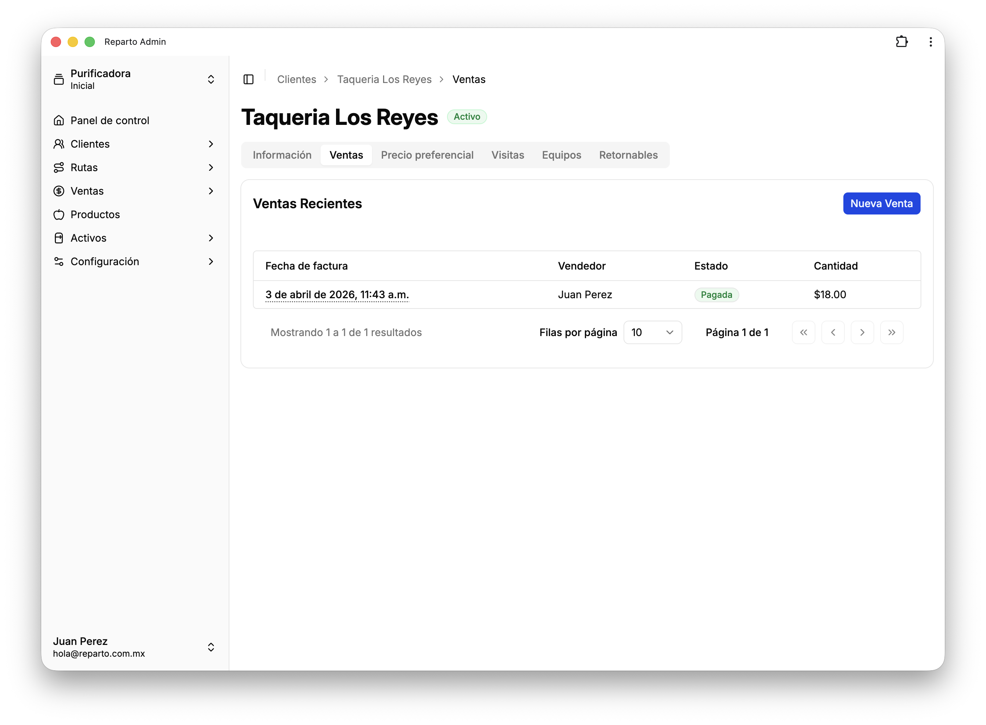
Task: Open the Purificadora organization switcher
Action: click(x=135, y=79)
